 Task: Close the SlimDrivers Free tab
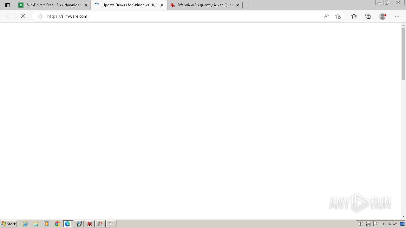point(86,5)
